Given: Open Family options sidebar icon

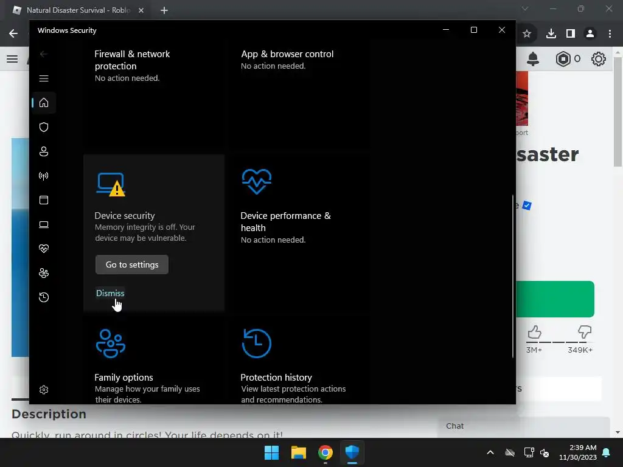Looking at the screenshot, I should [44, 273].
